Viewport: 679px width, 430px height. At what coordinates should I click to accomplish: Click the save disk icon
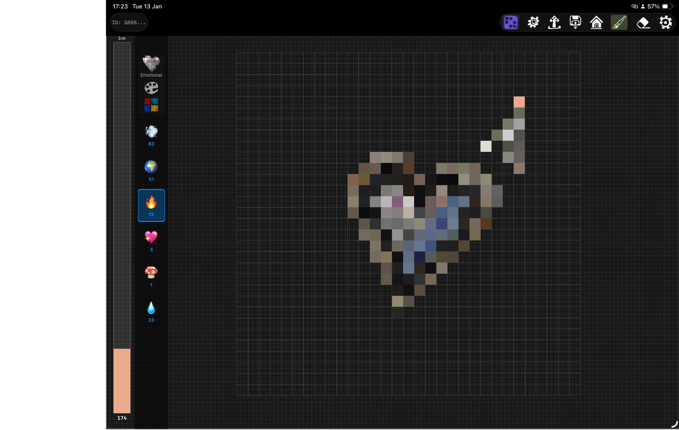(x=575, y=22)
